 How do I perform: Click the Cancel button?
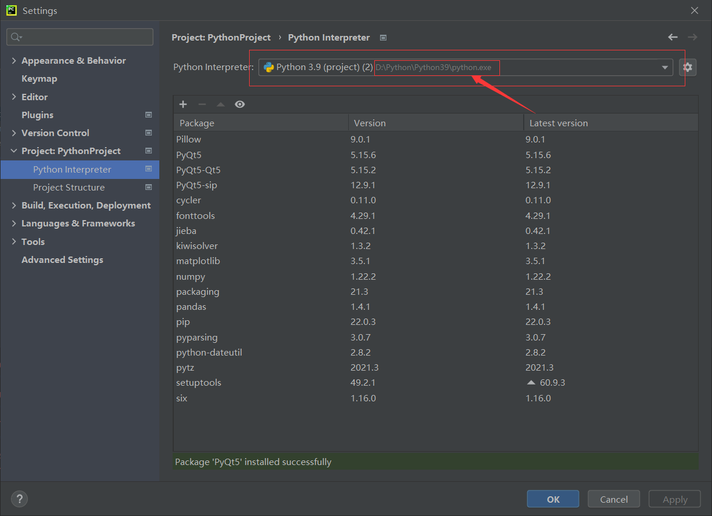614,499
